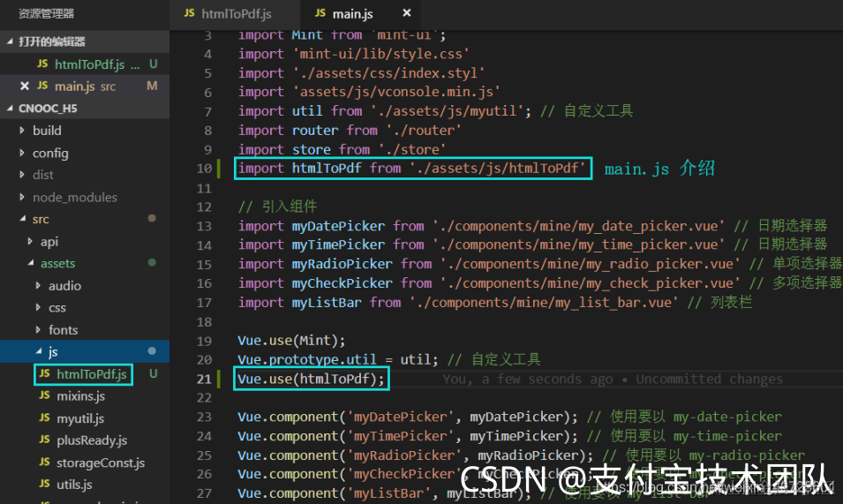
Task: Click import util from myutil line 7
Action: (384, 111)
